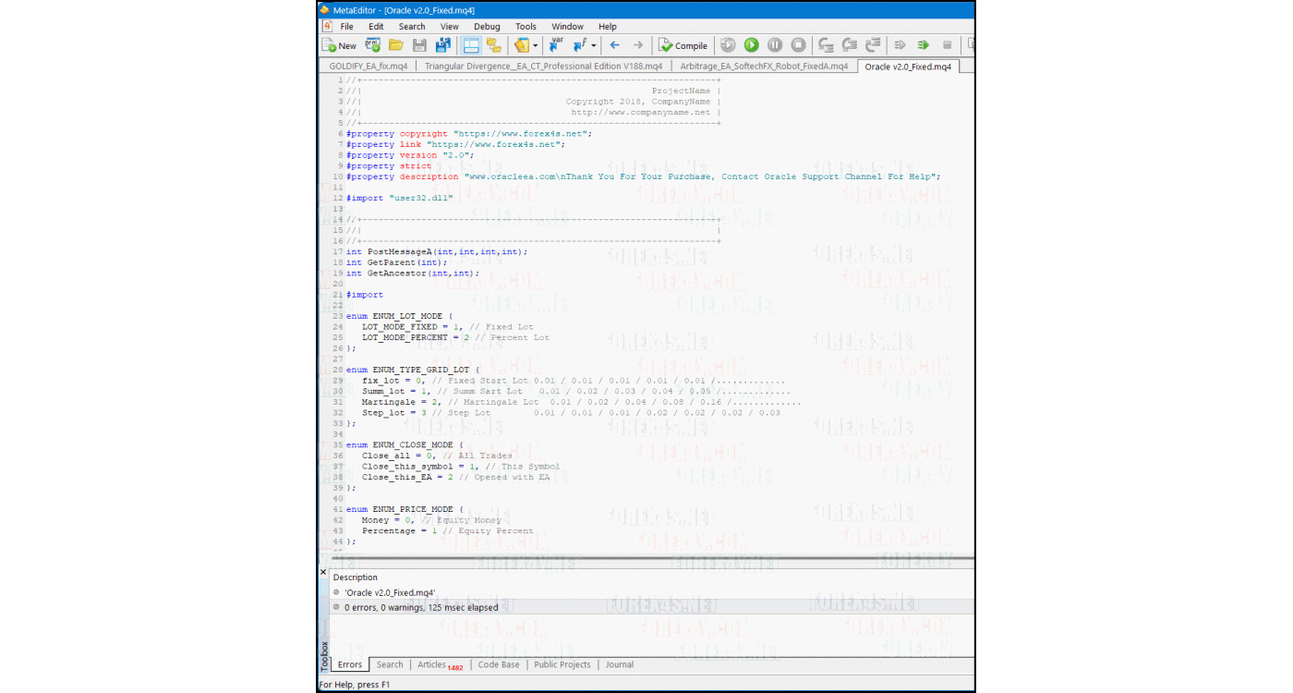Open the Journal tab
This screenshot has height=693, width=1293.
click(620, 664)
